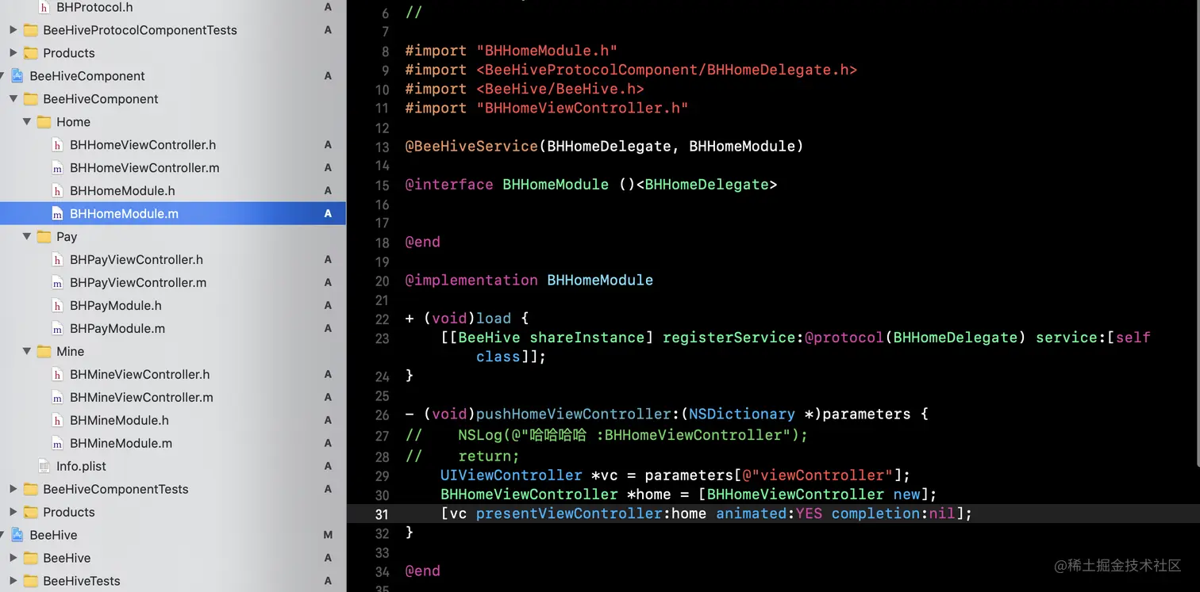1200x592 pixels.
Task: Click the BHHomeViewController.h file icon
Action: 57,145
